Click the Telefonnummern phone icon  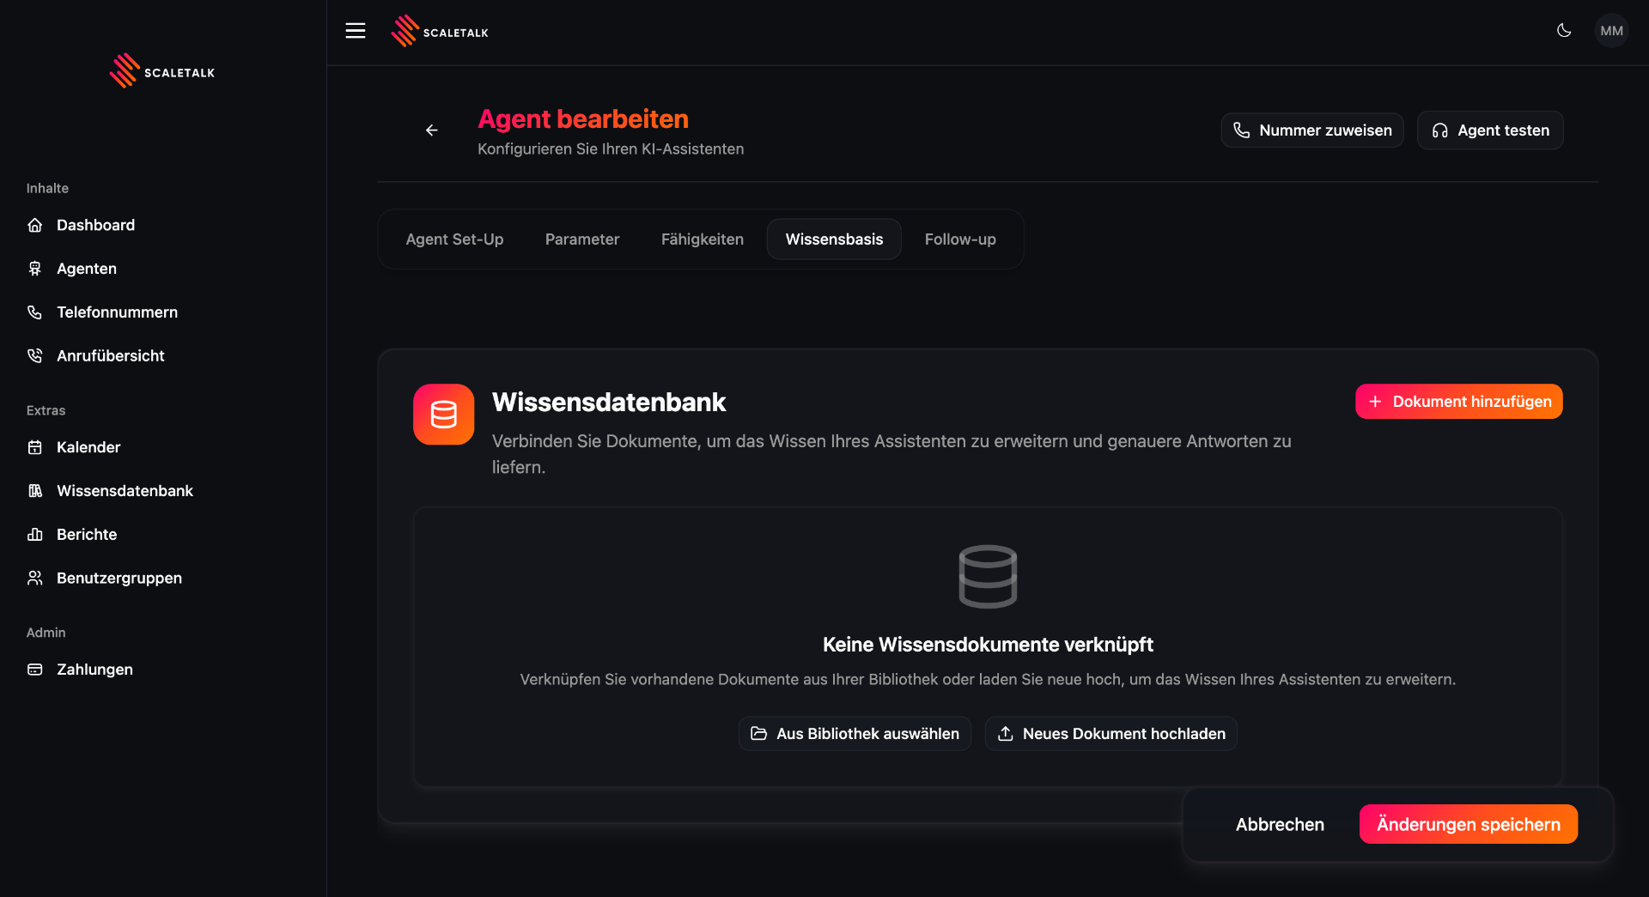(x=35, y=312)
